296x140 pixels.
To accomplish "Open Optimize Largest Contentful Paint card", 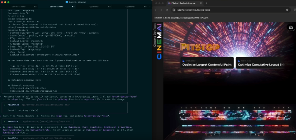I will pyautogui.click(x=207, y=63).
